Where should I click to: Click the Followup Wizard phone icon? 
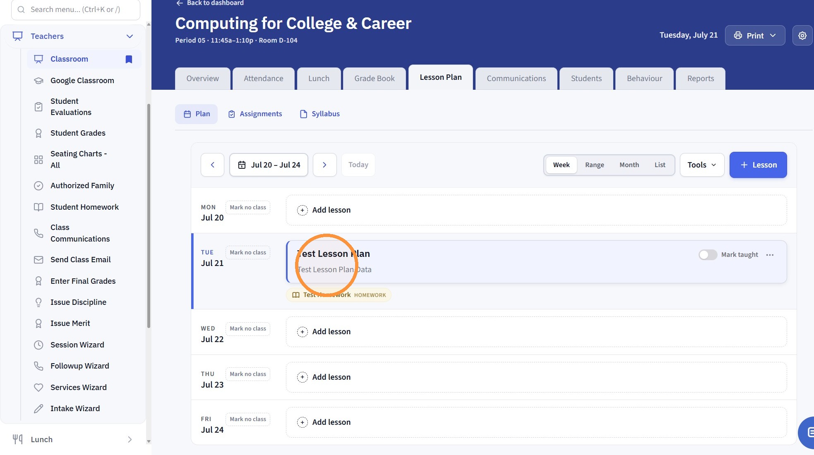click(38, 366)
